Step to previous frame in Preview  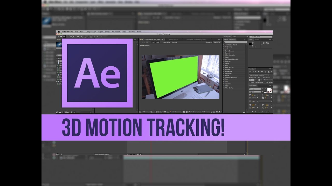(253, 72)
